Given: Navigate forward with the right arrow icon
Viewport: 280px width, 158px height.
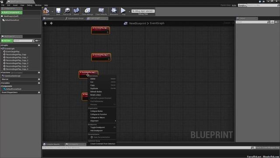Looking at the screenshot, I should [51, 23].
